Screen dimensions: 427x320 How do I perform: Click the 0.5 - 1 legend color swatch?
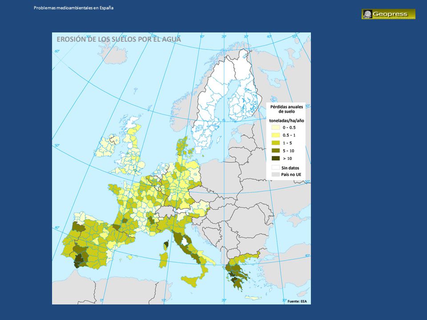276,135
